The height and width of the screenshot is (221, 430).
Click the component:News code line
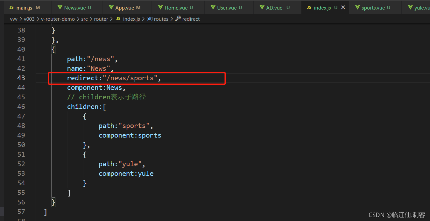pos(96,88)
